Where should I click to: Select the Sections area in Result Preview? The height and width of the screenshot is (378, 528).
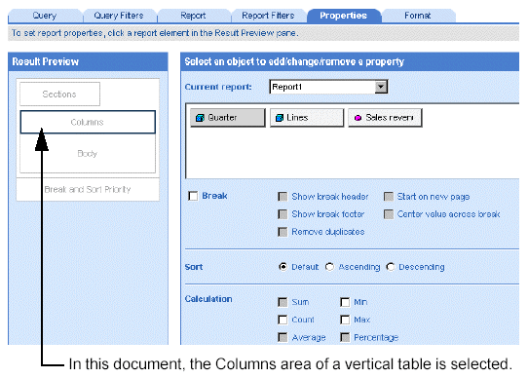[x=59, y=94]
